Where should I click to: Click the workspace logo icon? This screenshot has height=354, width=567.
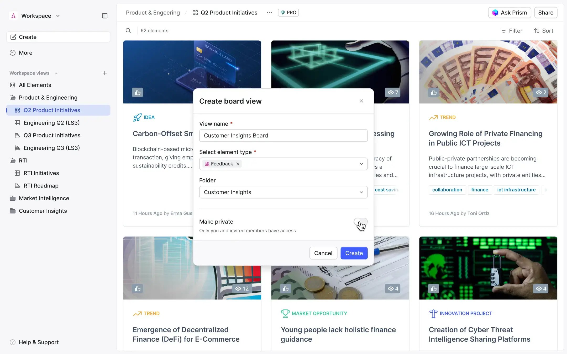tap(13, 16)
